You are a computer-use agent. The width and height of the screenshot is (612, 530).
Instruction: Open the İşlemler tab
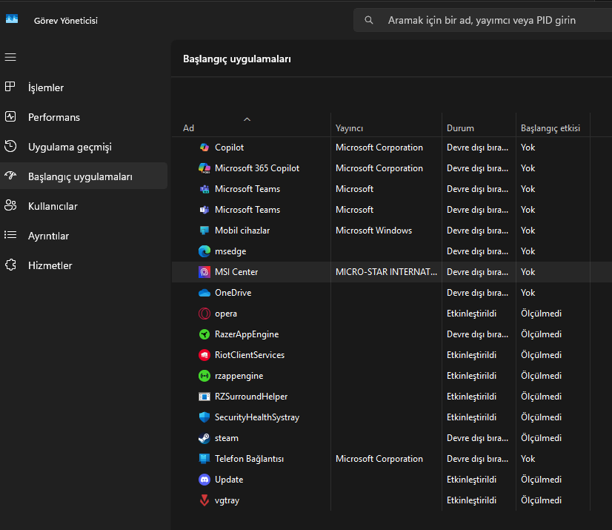point(84,87)
